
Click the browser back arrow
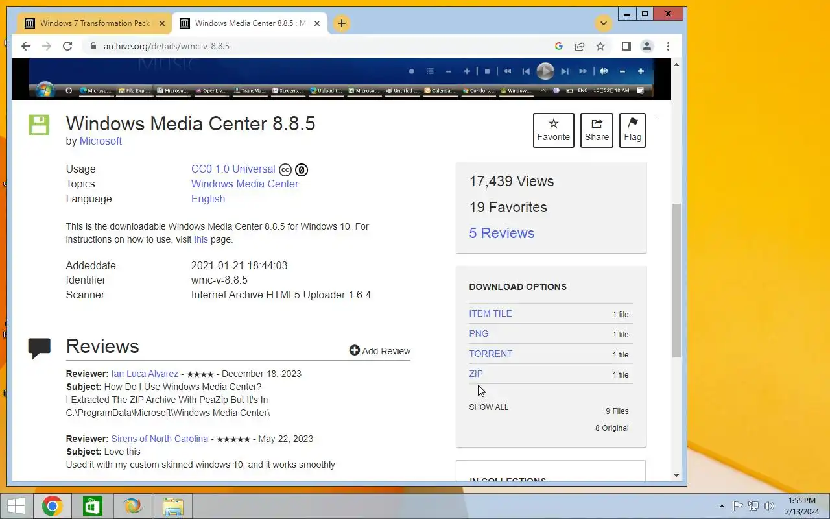pyautogui.click(x=26, y=46)
